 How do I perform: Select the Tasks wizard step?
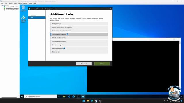point(37,17)
